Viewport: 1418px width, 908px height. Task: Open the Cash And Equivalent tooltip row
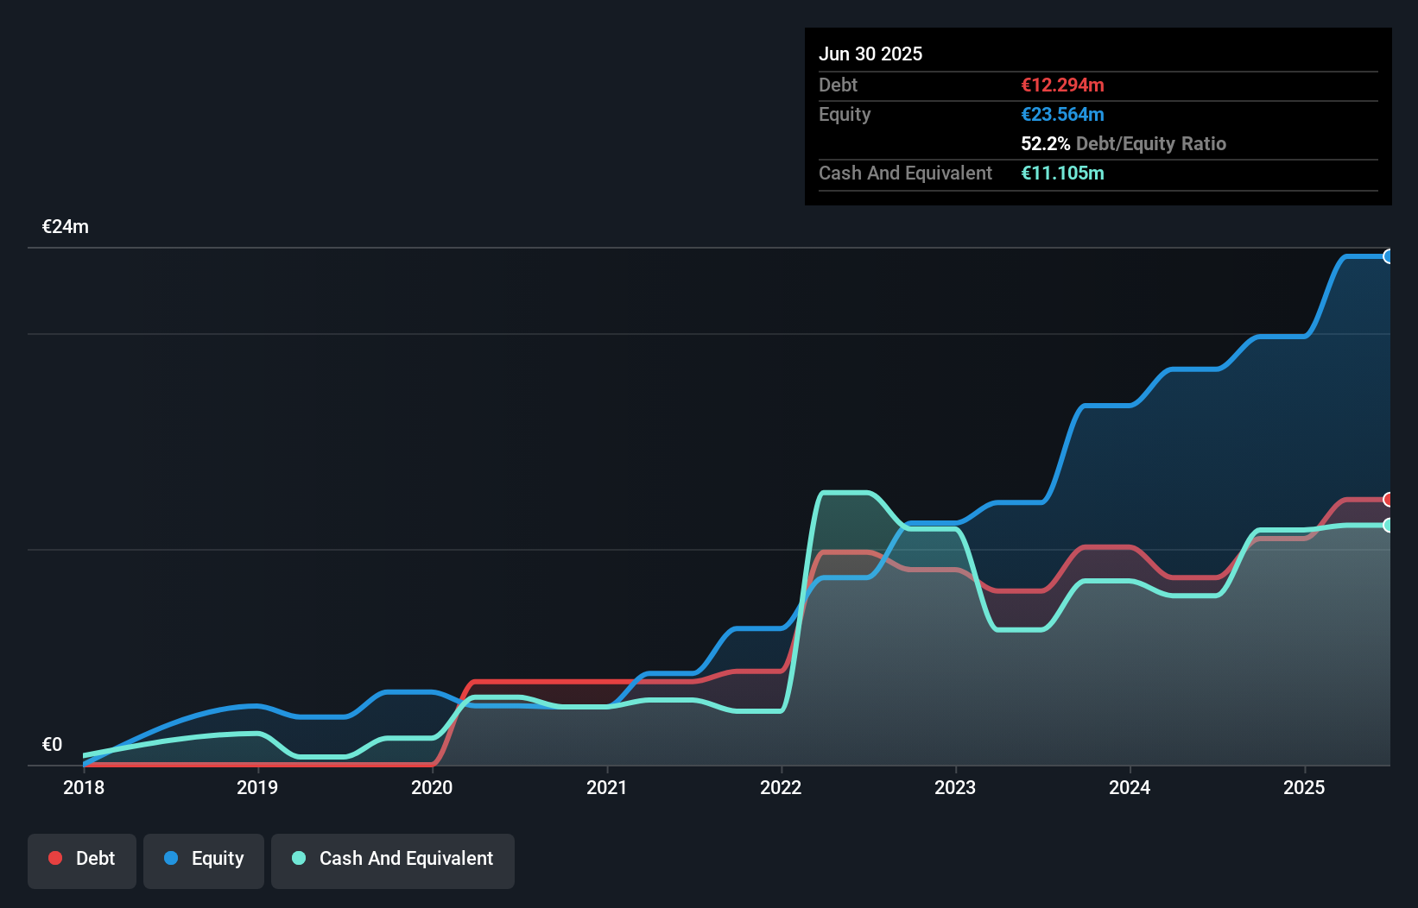(x=950, y=173)
